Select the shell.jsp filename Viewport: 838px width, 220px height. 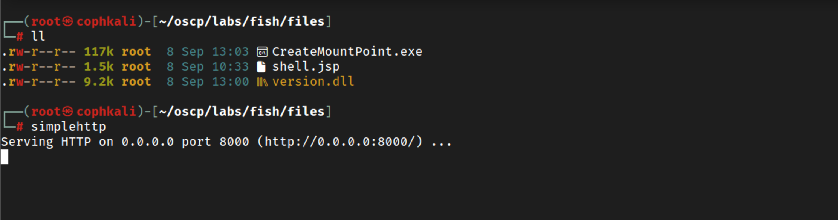click(306, 67)
